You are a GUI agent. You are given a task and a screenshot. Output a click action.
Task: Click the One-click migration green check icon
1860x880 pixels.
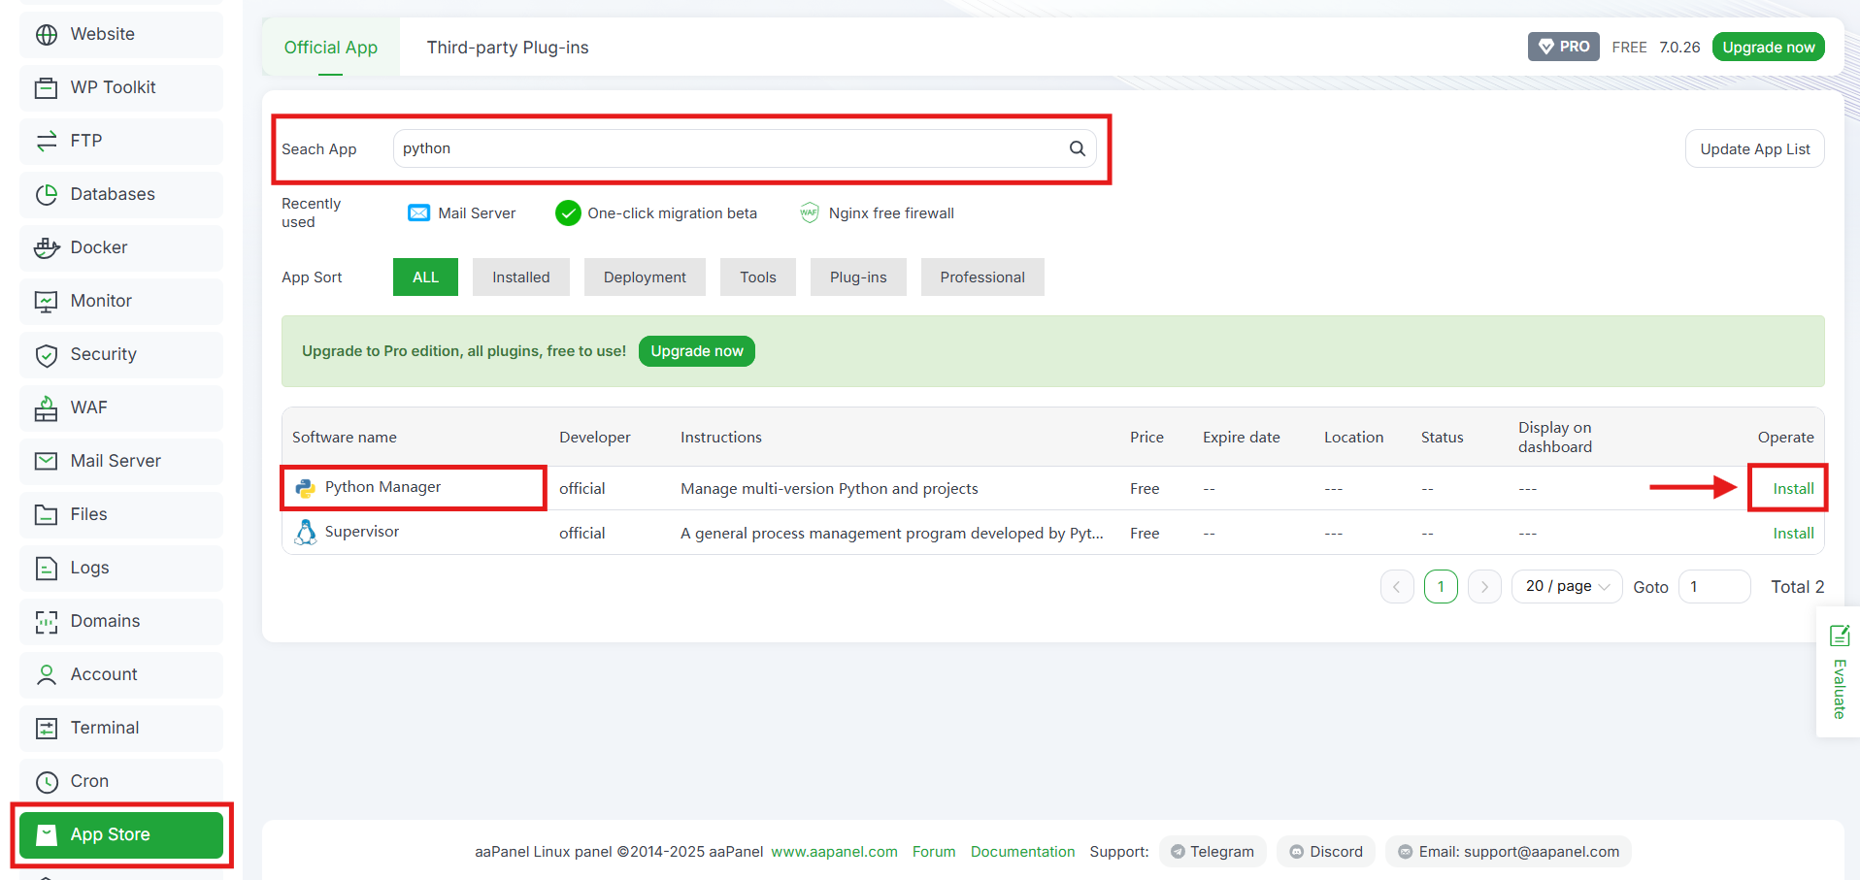coord(568,212)
